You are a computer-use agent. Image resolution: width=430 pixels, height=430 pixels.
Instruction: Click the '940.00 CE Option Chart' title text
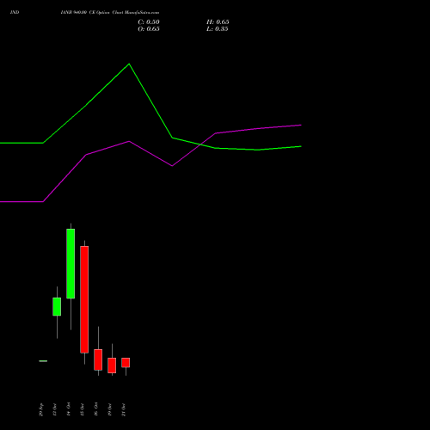98,13
